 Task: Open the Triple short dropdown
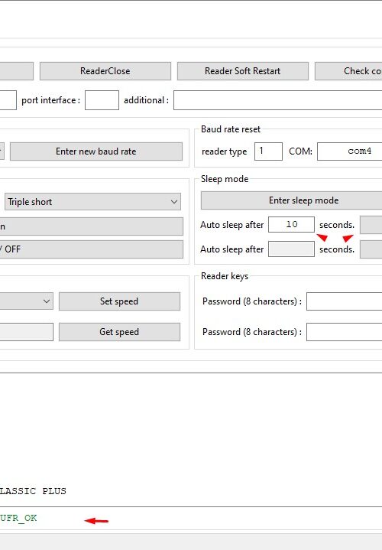pos(92,202)
